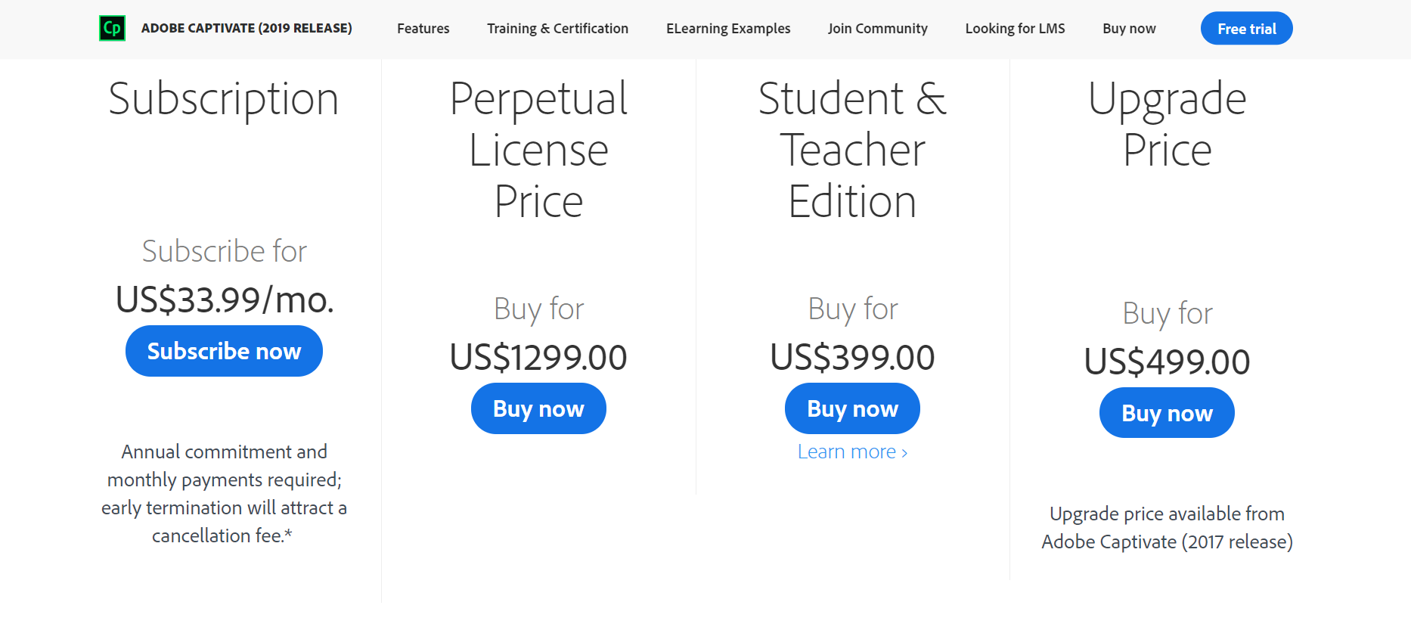
Task: Select Buy now in the navigation bar
Action: 1129,28
